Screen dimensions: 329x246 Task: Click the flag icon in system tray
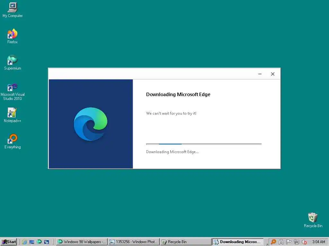[x=289, y=242]
